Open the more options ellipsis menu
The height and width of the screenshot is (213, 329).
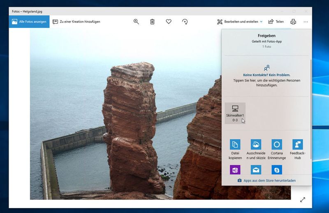pos(306,22)
